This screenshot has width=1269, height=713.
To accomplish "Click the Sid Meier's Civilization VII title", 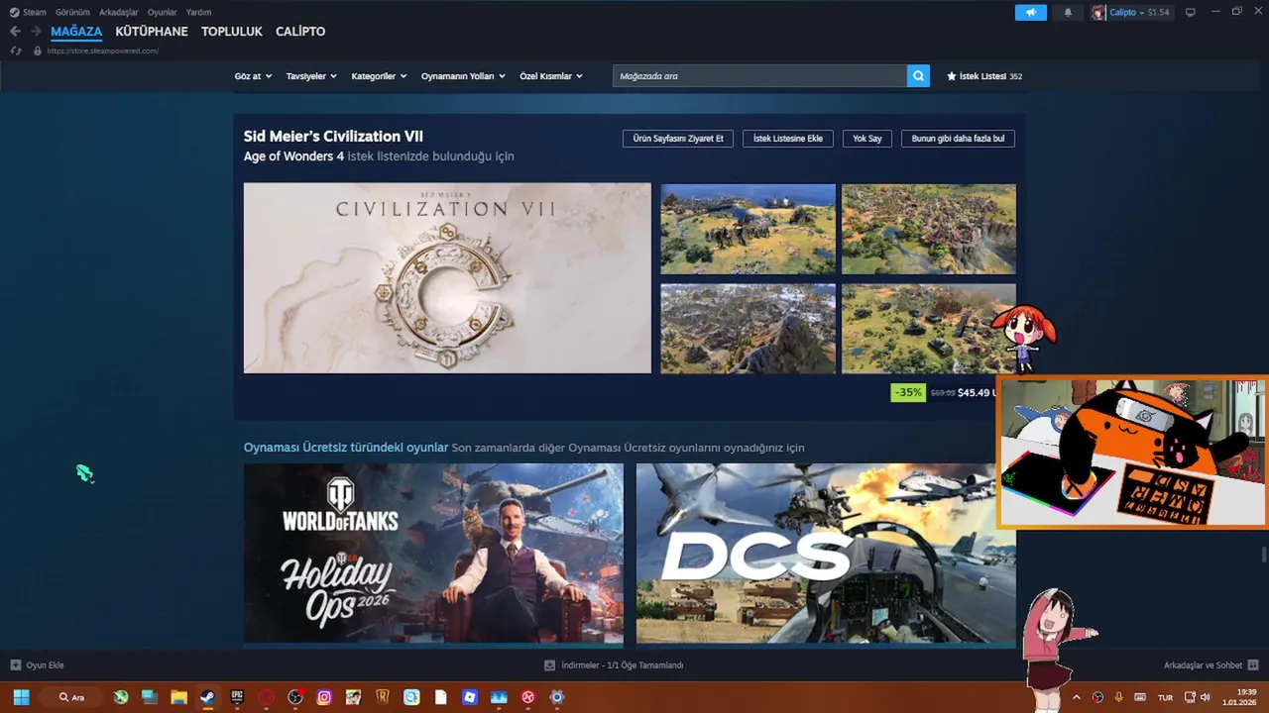I will pos(333,137).
